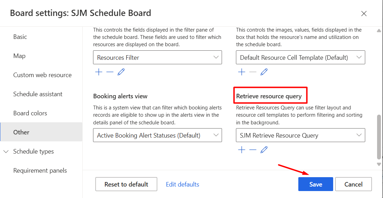The image size is (383, 198).
Task: Edit the SJM Retrieve Resource Query
Action: coord(264,150)
